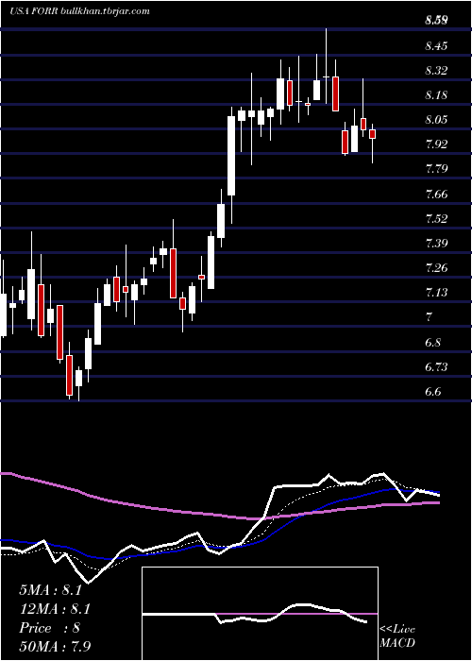Image resolution: width=472 pixels, height=661 pixels.
Task: Click the '12MA : 8.1' readout
Action: [55, 609]
